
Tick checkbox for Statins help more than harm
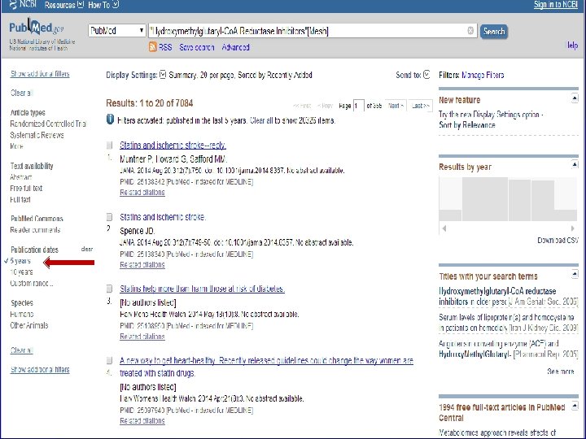[110, 289]
